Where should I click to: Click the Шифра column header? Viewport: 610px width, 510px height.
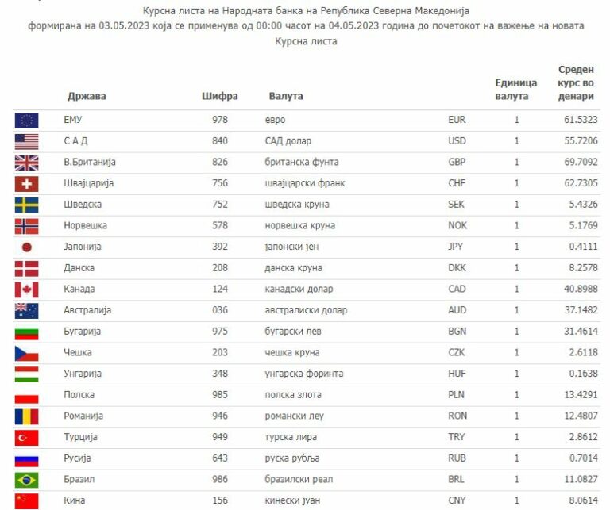[220, 96]
